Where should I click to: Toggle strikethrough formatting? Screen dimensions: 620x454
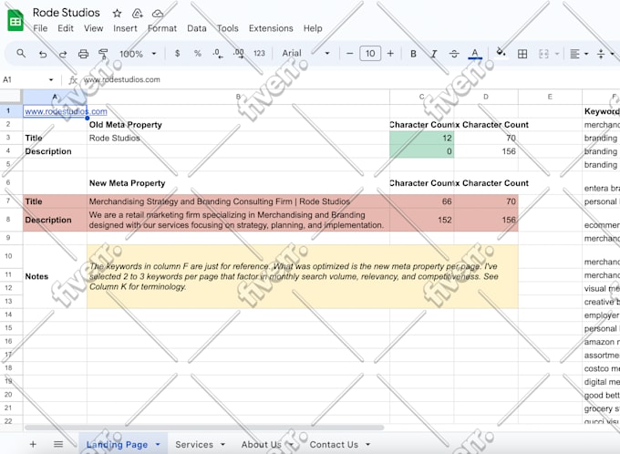(x=454, y=54)
